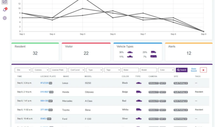Click the License Plate input field
This screenshot has height=127, width=215.
tap(59, 70)
